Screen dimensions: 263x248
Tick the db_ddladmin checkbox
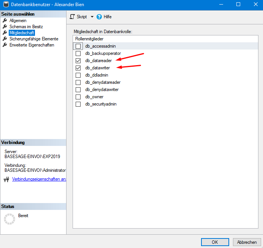click(78, 75)
